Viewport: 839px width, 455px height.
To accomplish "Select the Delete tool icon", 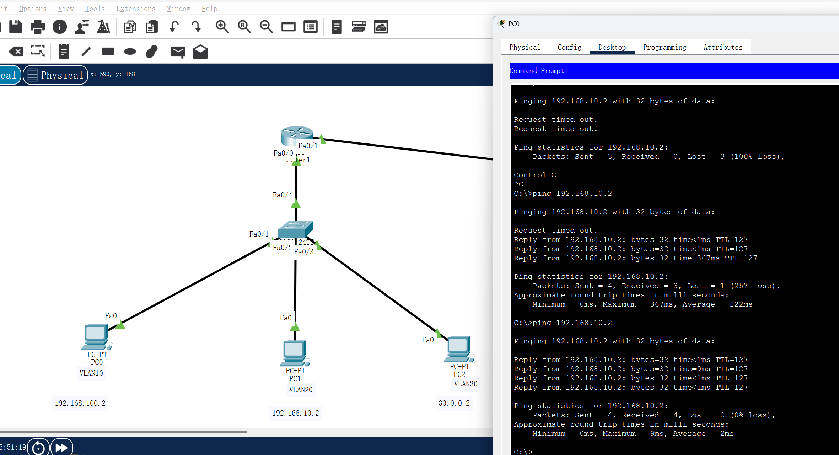I will (16, 52).
